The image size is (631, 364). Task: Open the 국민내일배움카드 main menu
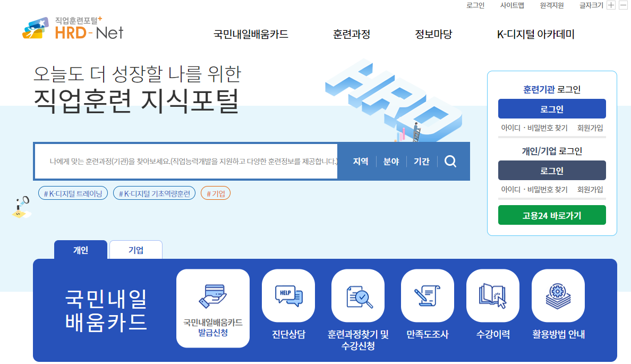[251, 34]
